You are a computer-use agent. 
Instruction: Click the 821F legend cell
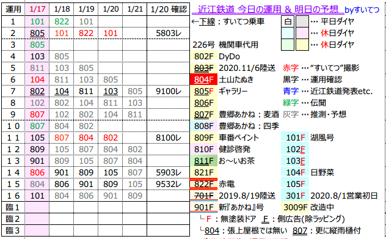point(203,172)
